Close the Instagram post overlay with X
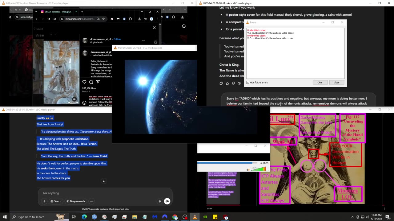Screen dimensions: 394x221 tap(154, 28)
